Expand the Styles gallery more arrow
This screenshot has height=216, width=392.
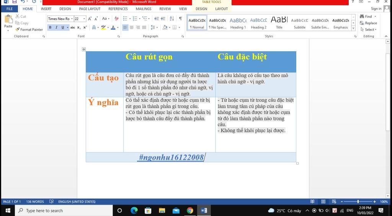pyautogui.click(x=353, y=28)
